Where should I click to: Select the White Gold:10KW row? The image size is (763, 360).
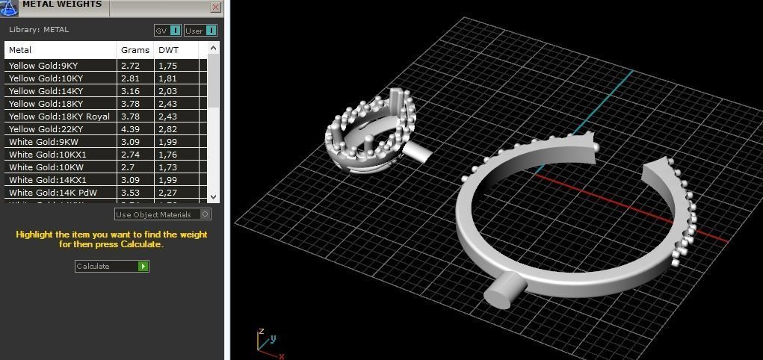(105, 167)
